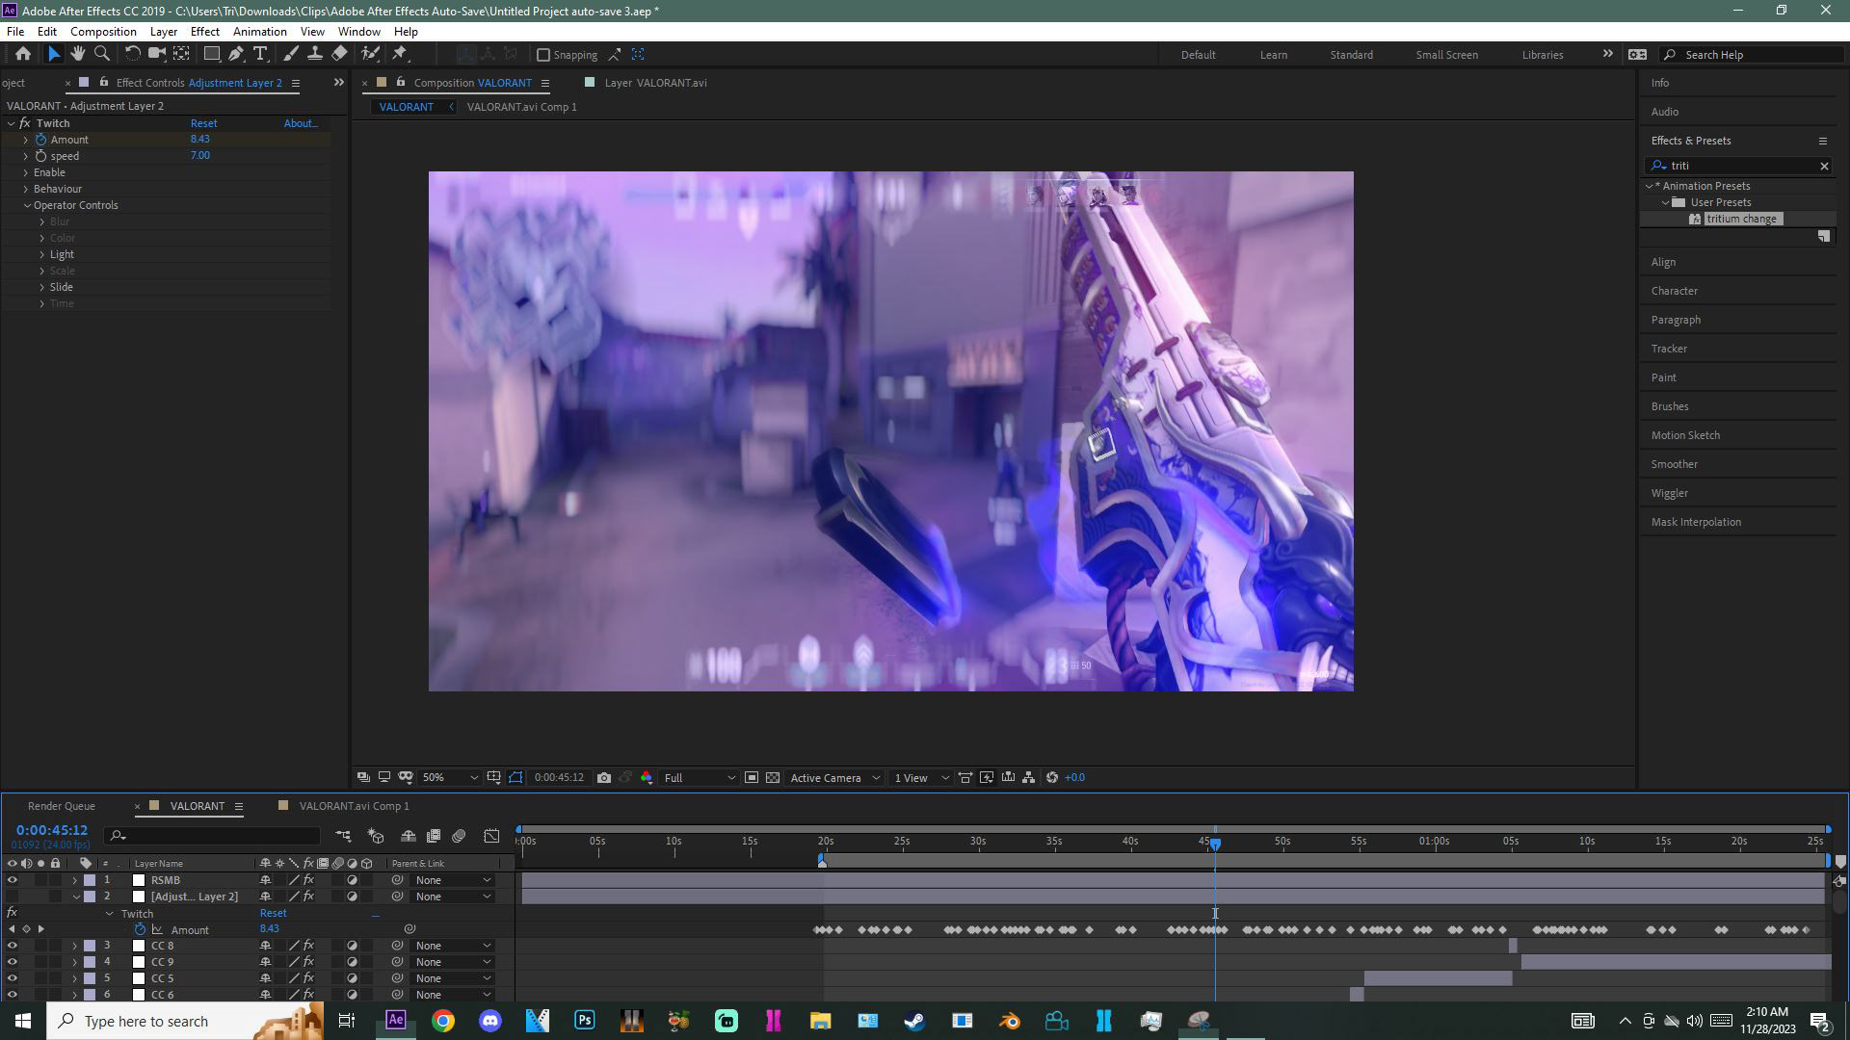
Task: Select the Type tool
Action: (260, 54)
